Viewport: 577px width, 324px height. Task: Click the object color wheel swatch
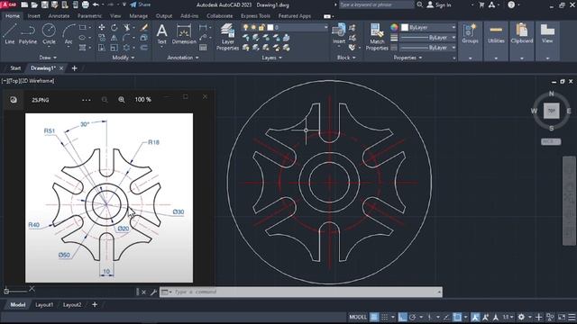click(394, 28)
